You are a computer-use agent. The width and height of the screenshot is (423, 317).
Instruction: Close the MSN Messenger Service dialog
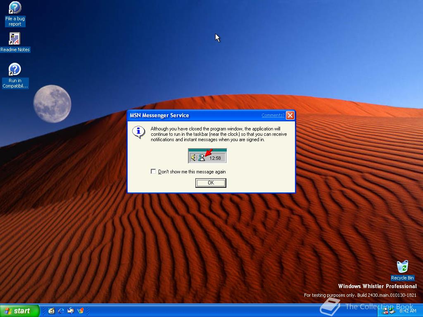click(290, 116)
